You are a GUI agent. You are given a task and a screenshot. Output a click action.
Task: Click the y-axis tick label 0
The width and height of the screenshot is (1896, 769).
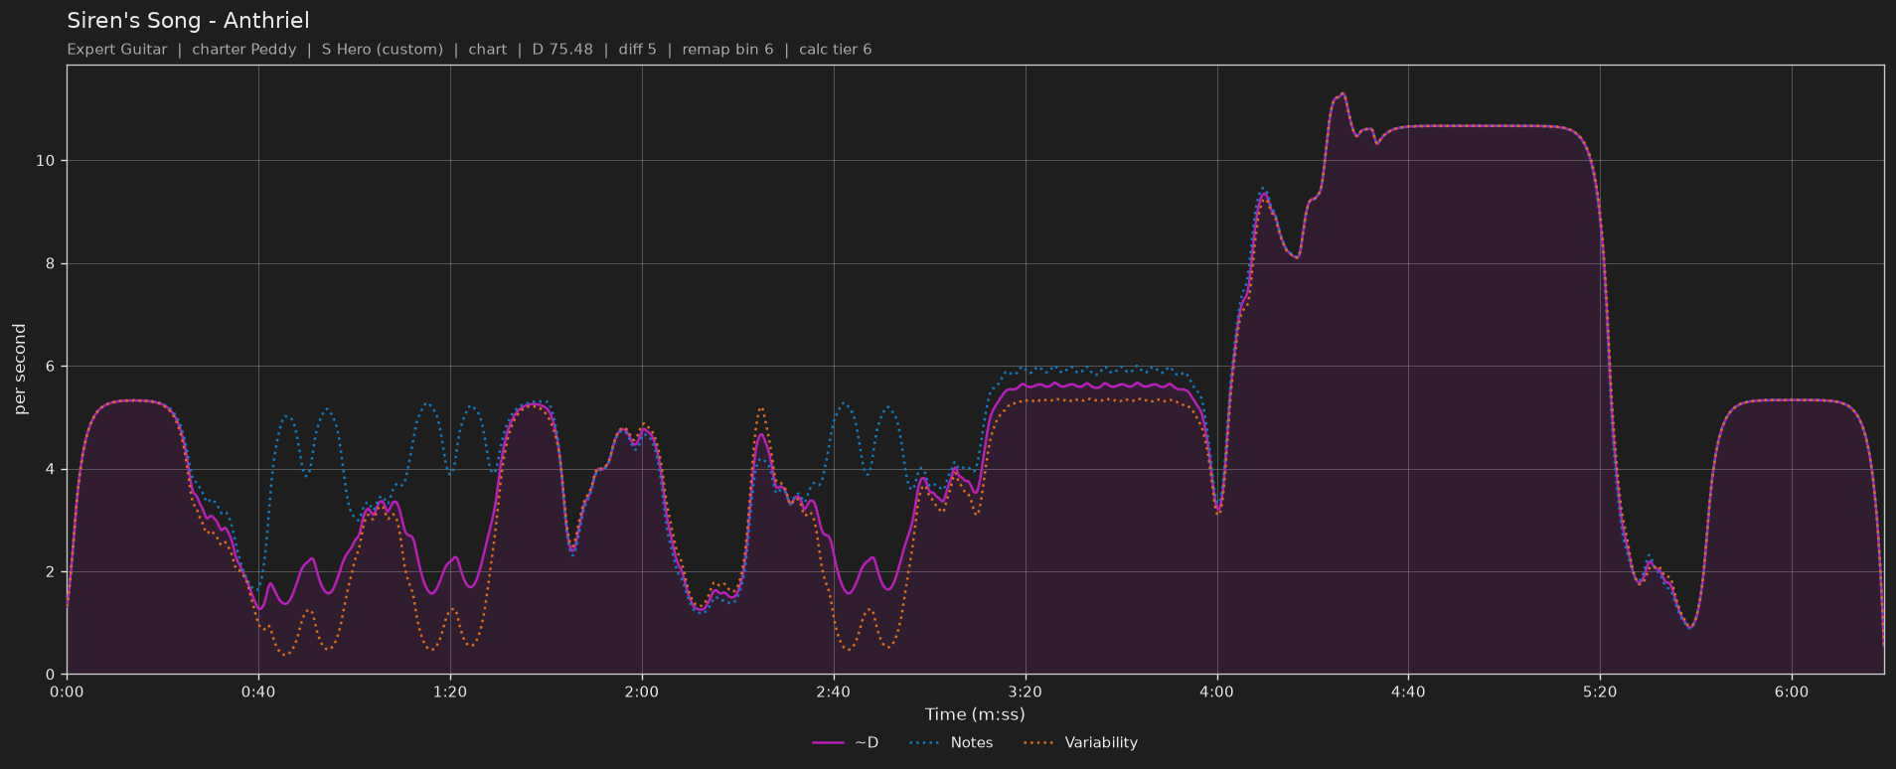tap(53, 675)
